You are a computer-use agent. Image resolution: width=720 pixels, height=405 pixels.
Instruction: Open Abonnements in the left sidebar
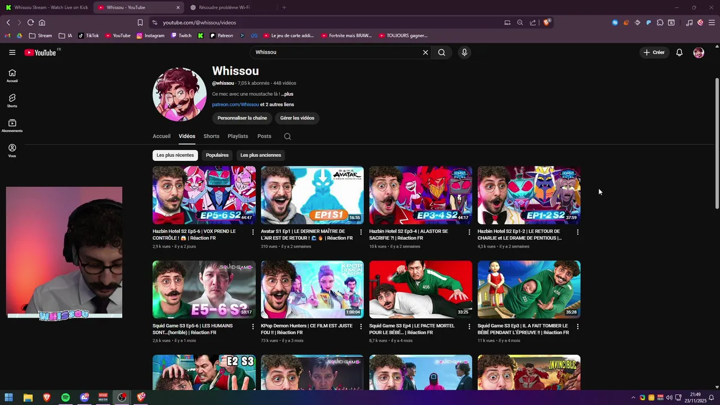coord(12,125)
